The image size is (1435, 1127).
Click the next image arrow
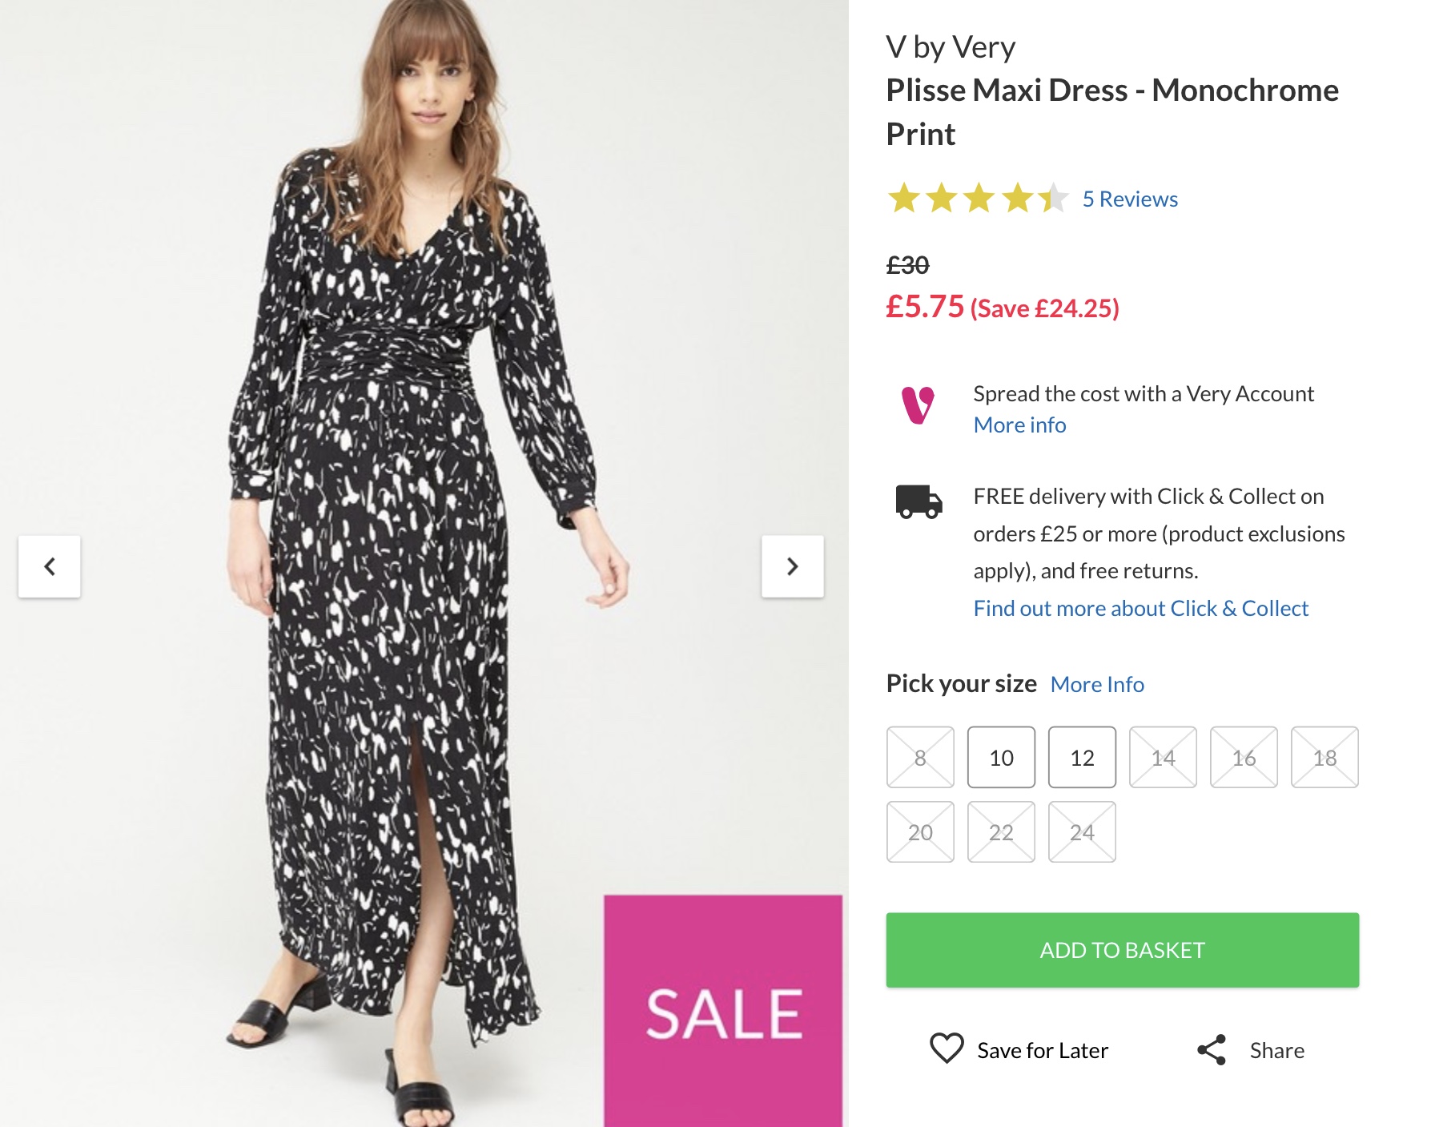tap(792, 566)
